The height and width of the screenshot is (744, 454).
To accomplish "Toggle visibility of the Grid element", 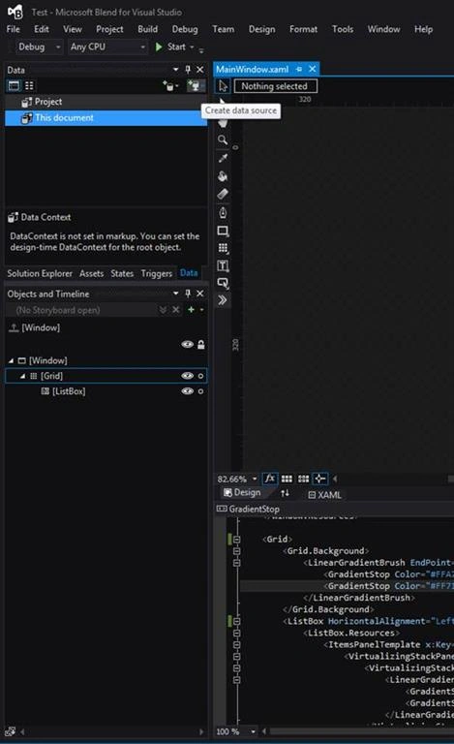I will coord(188,376).
